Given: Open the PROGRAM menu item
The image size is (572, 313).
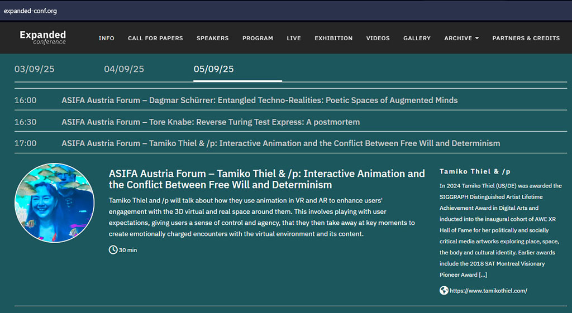Looking at the screenshot, I should [258, 38].
